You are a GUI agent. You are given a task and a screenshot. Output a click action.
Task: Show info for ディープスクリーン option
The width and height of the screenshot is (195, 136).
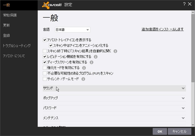click(x=91, y=62)
